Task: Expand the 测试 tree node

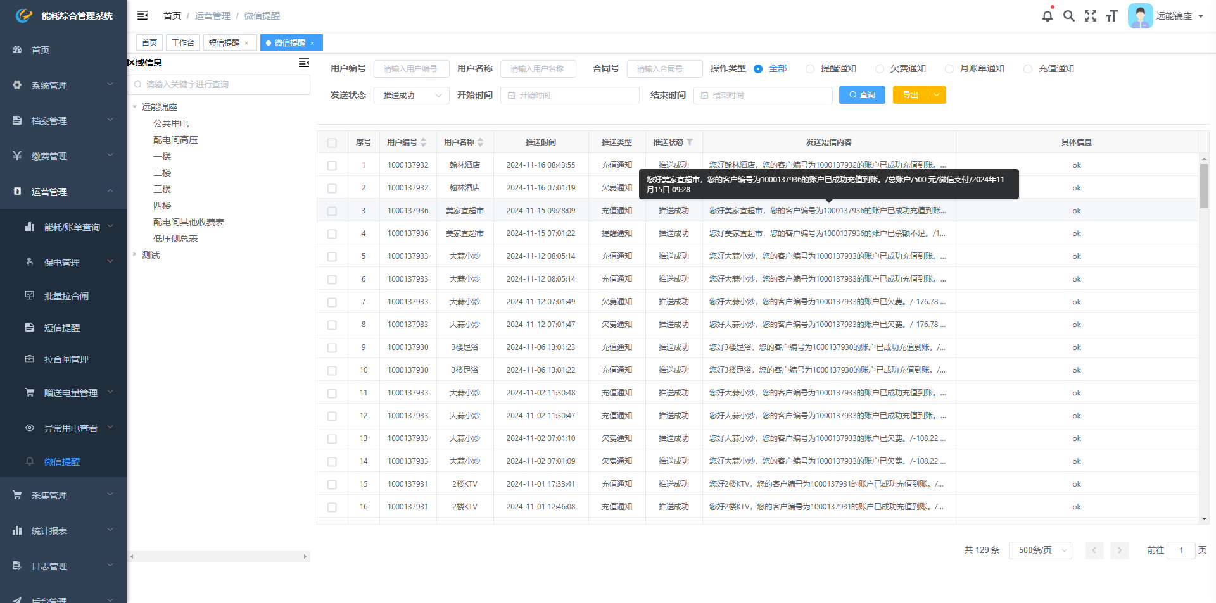Action: (134, 255)
